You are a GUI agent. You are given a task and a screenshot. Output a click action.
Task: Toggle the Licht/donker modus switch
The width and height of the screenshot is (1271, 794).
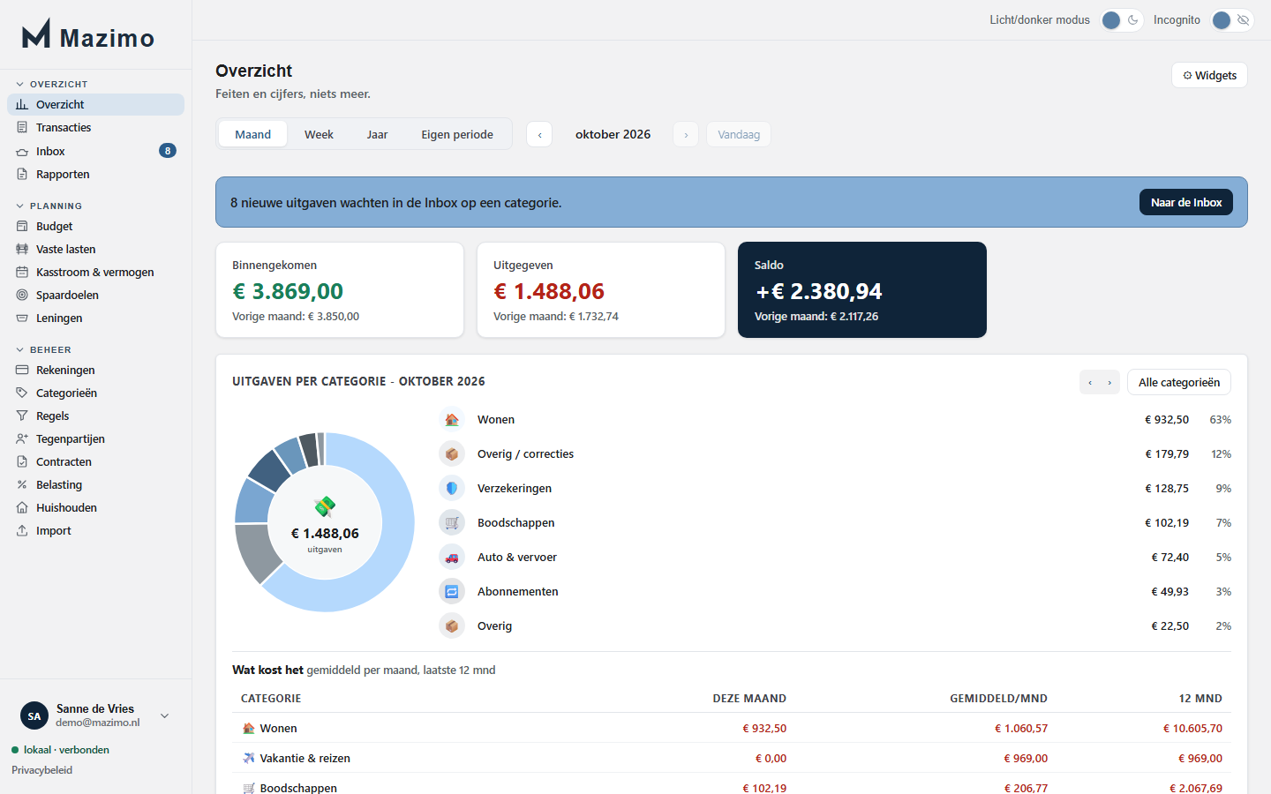1122,20
